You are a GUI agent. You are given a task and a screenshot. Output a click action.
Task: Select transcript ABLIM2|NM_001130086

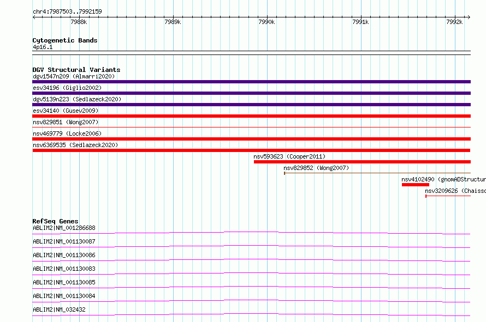pos(64,255)
